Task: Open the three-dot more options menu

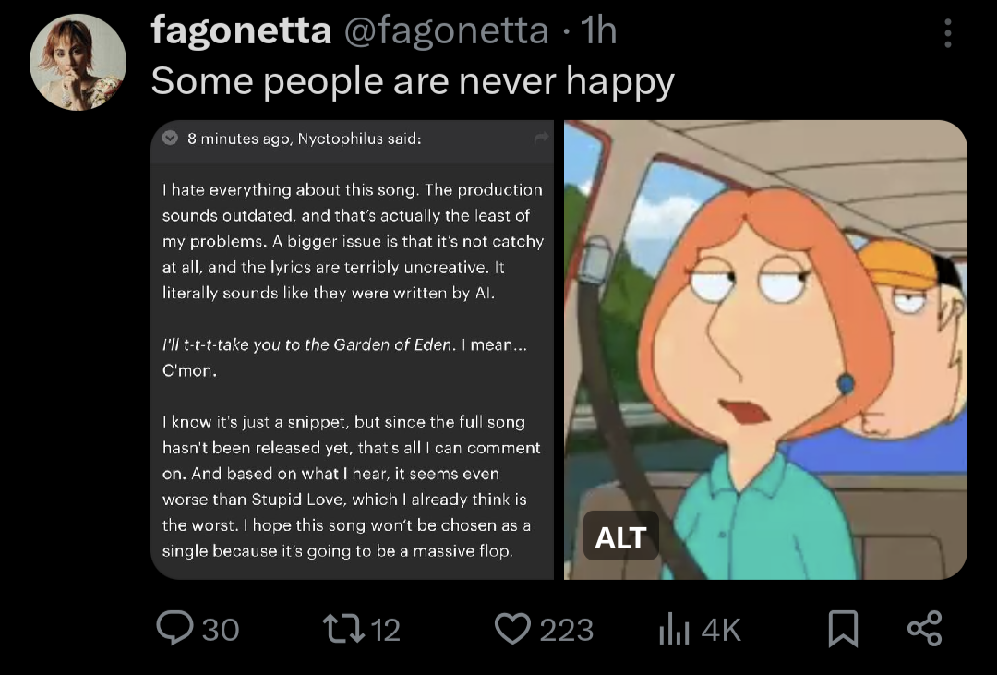Action: tap(947, 33)
